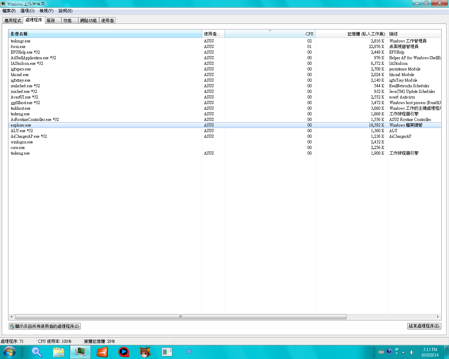Screen dimensions: 449x359
Task: Sort by the 記憶體 (私人工作集) column header
Action: point(351,34)
